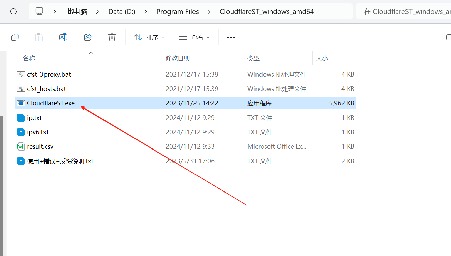Click date 2023/11/25 14:22 of CloudflareST.exe
The image size is (451, 256).
point(192,103)
